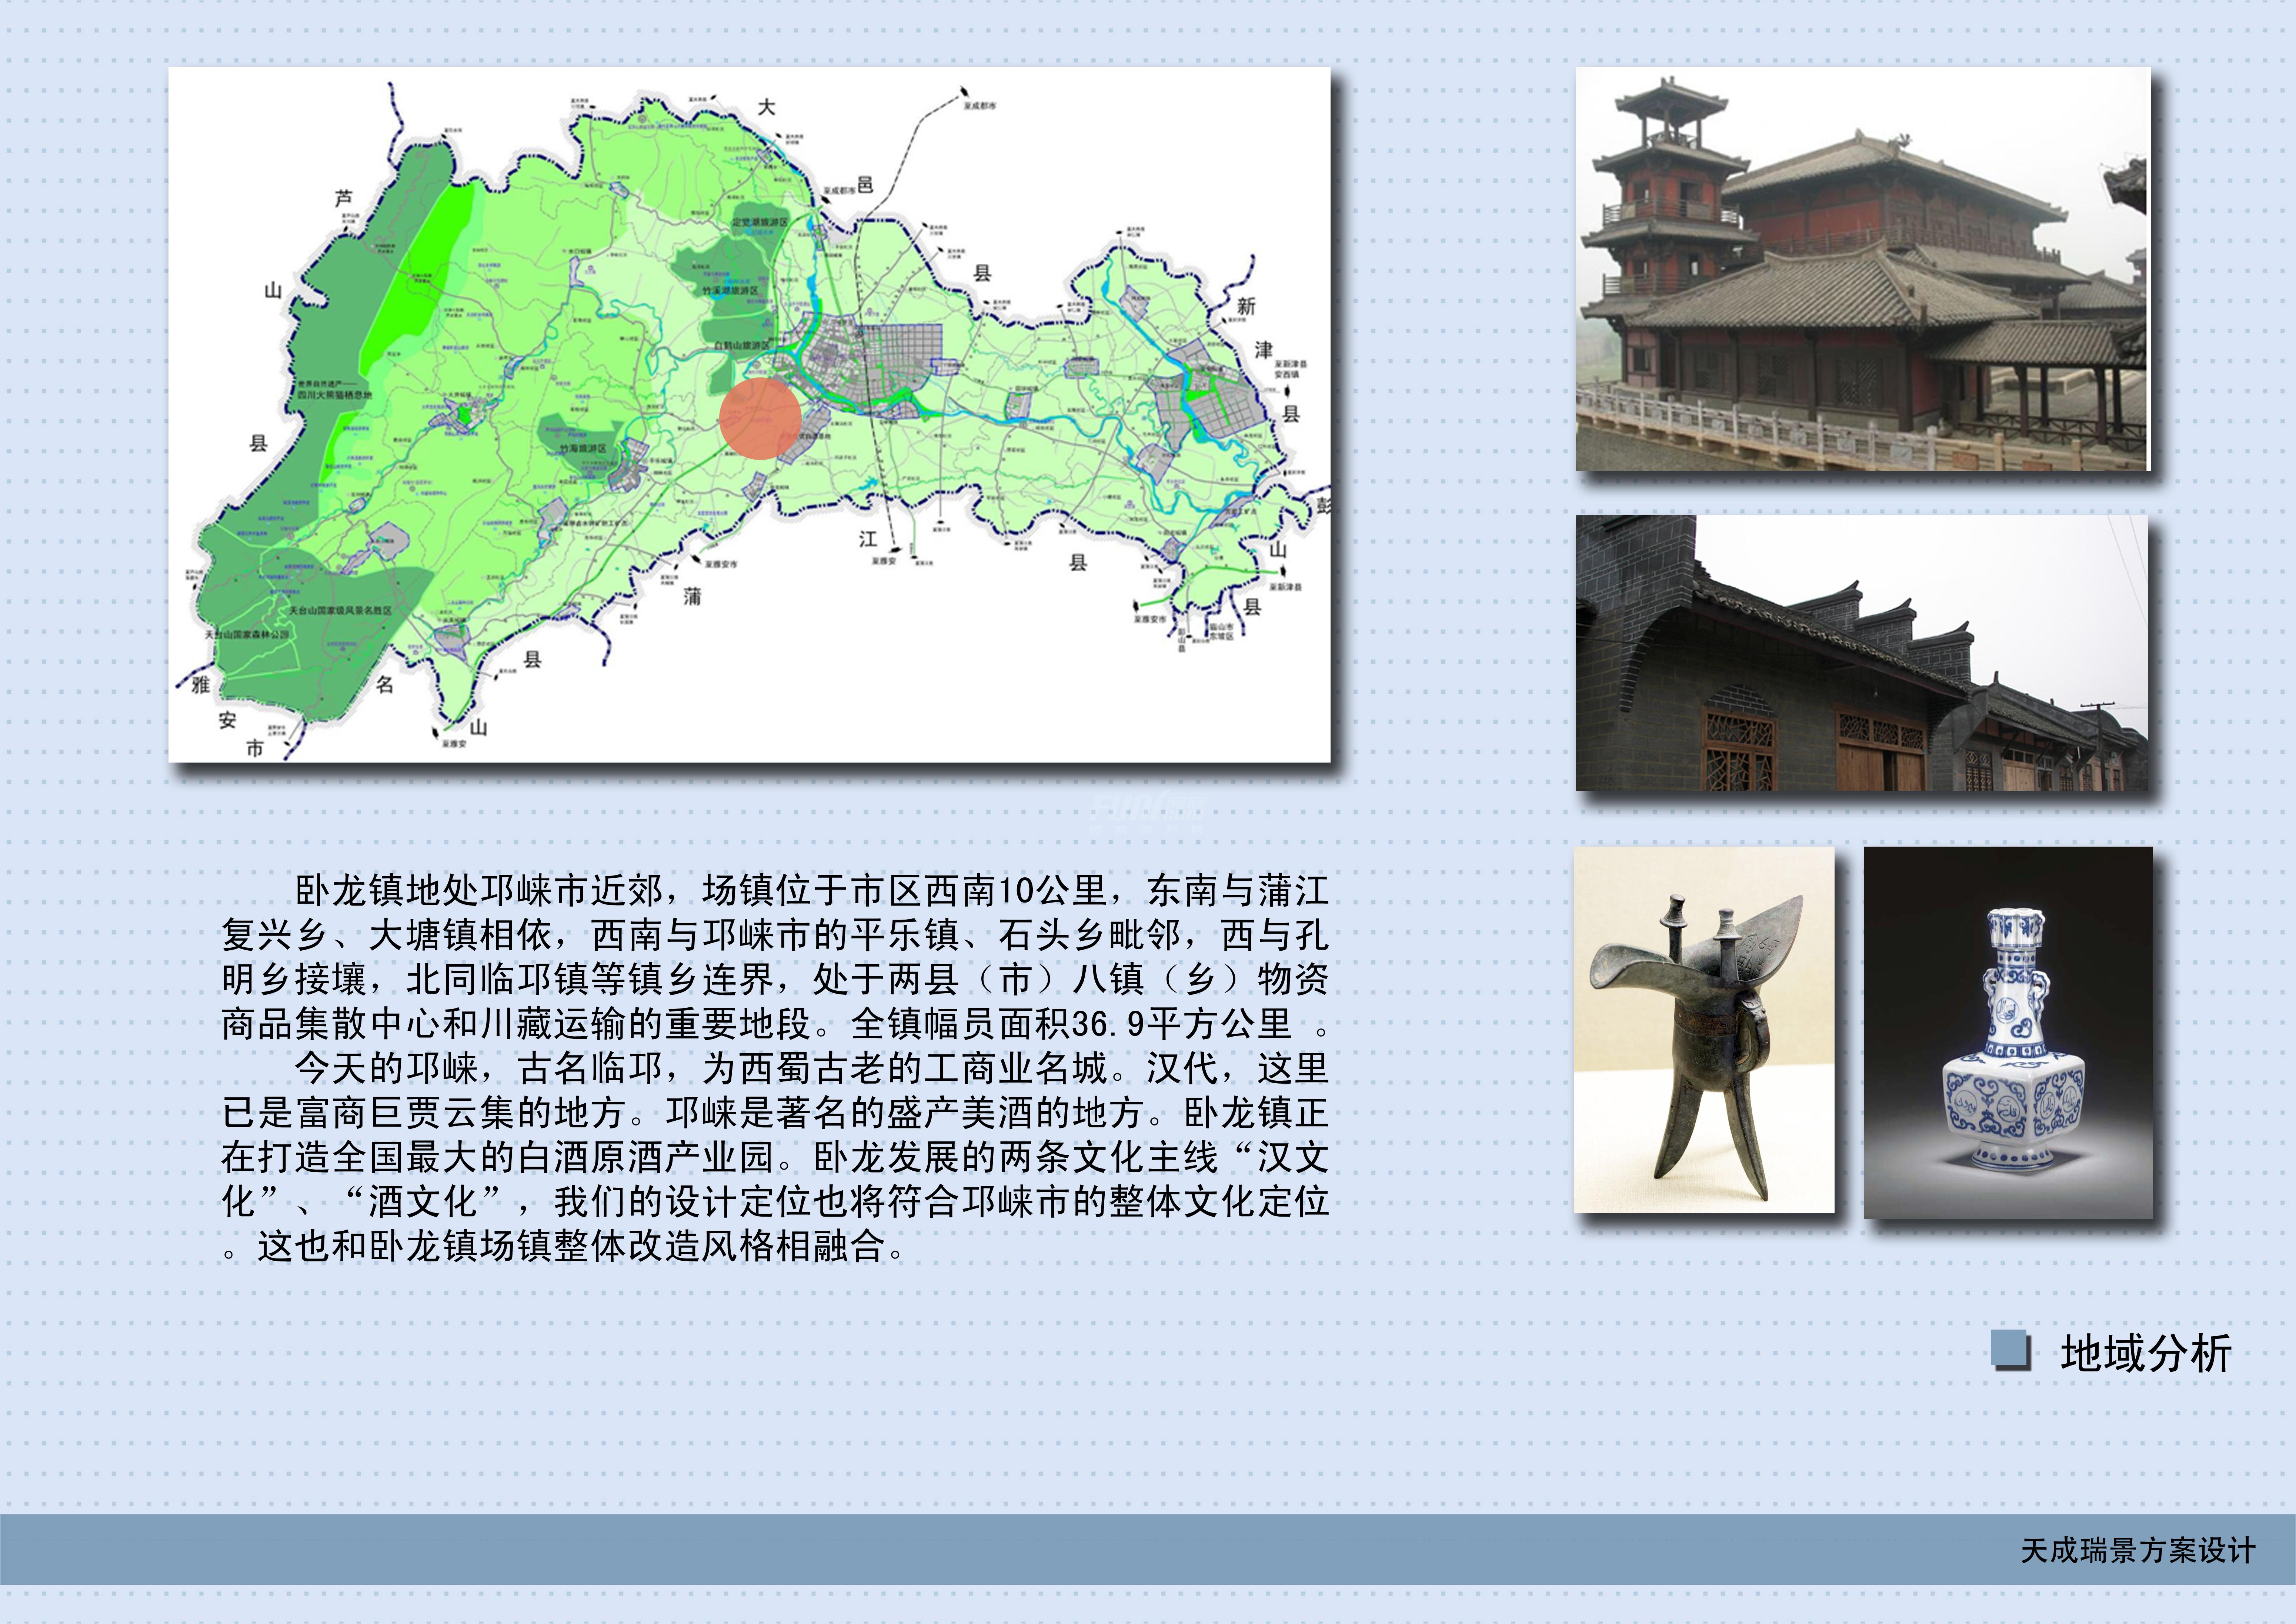Click the orange circle marker on the map

point(760,418)
